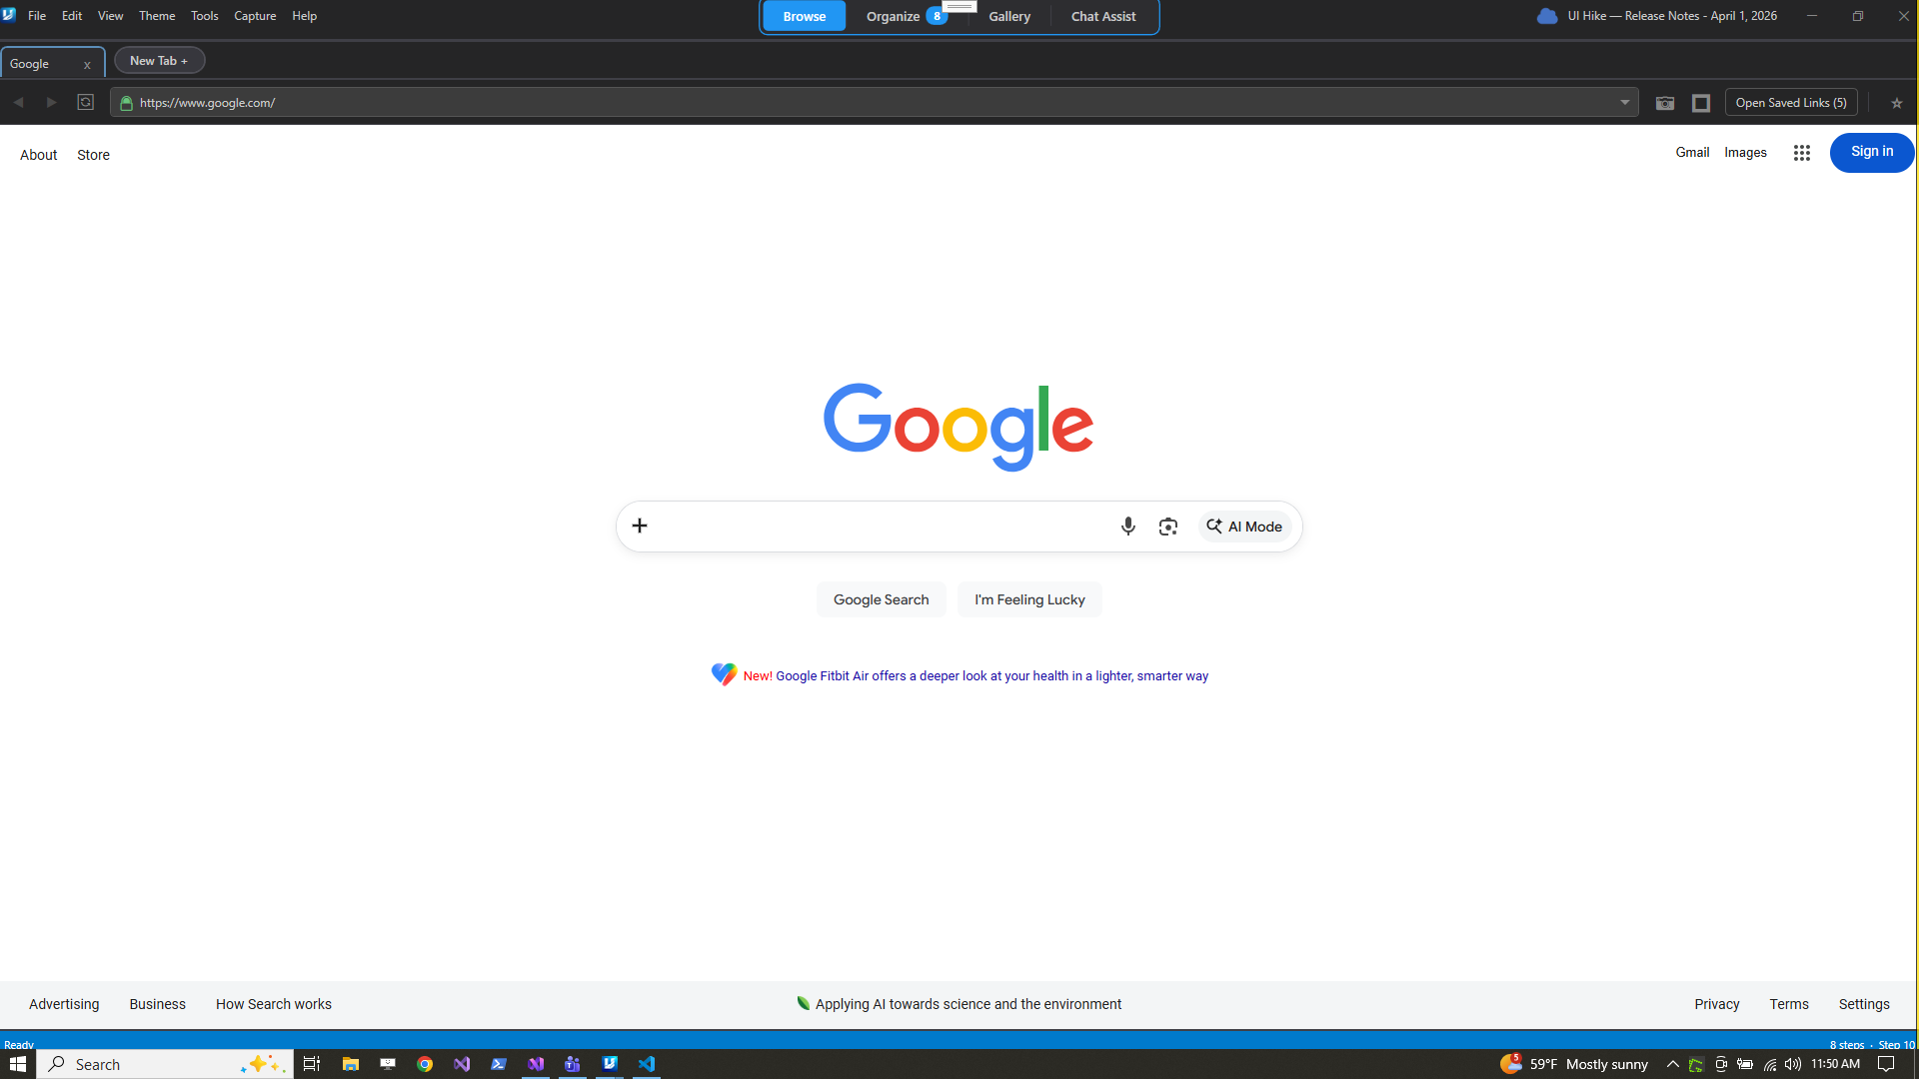
Task: Go back with the left arrow
Action: coord(18,102)
